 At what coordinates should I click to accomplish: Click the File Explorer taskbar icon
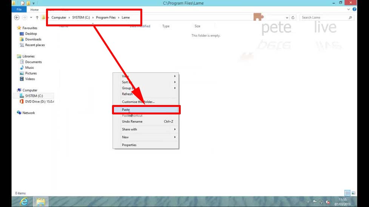click(x=40, y=202)
